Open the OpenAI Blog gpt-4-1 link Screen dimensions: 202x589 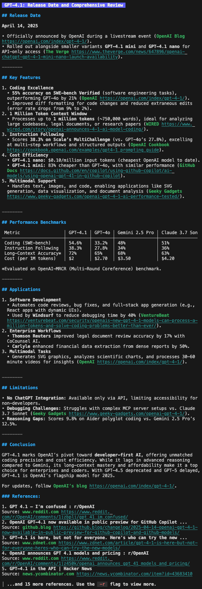pos(44,41)
